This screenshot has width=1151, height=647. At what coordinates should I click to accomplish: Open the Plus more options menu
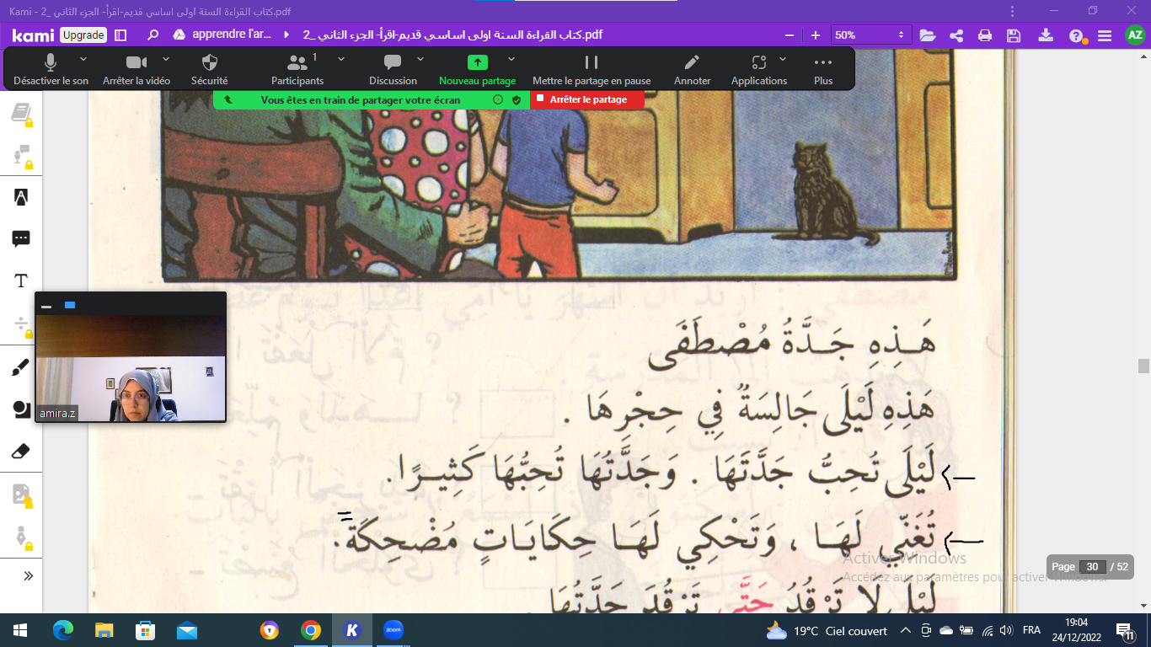[823, 63]
